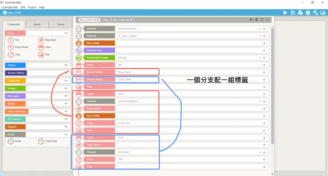Screen dimensions: 328x176
Task: Delete the Remove Text row
Action: pyautogui.click(x=264, y=51)
